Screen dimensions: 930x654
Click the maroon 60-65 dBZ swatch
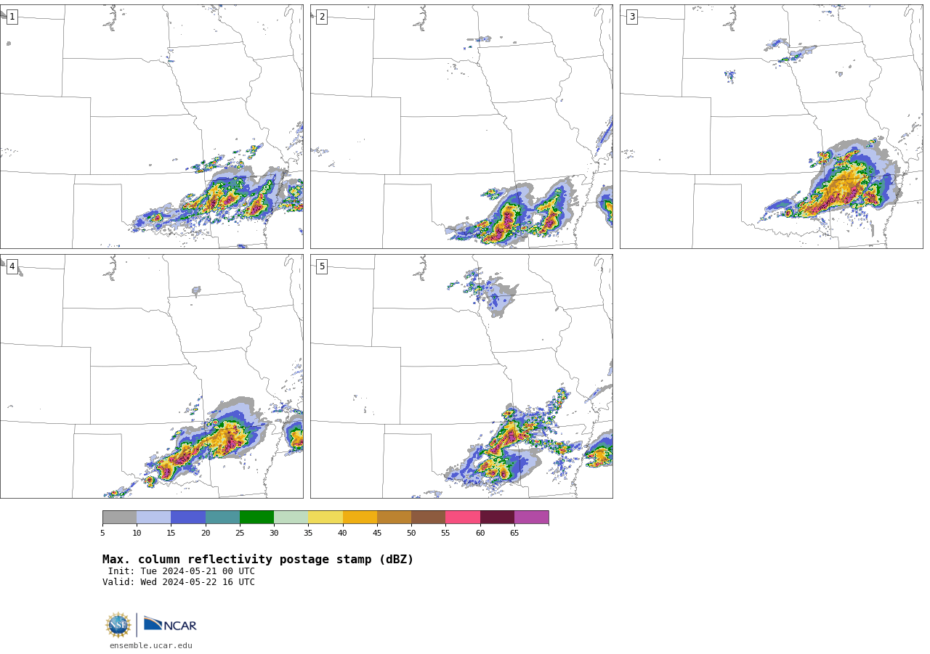point(497,518)
